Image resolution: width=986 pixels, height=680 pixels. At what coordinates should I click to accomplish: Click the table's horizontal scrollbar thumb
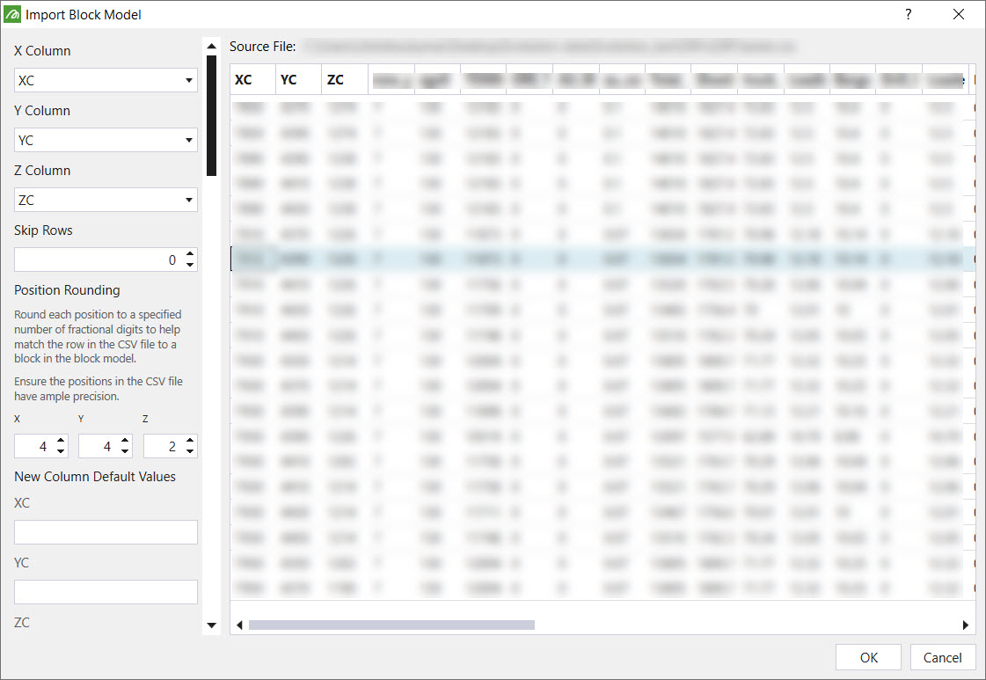pyautogui.click(x=391, y=625)
